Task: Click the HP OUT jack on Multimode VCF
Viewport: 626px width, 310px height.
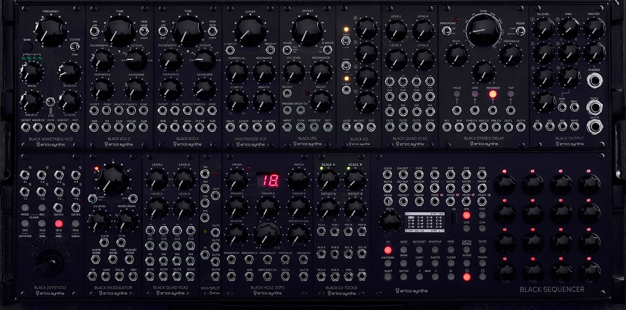Action: [x=270, y=127]
